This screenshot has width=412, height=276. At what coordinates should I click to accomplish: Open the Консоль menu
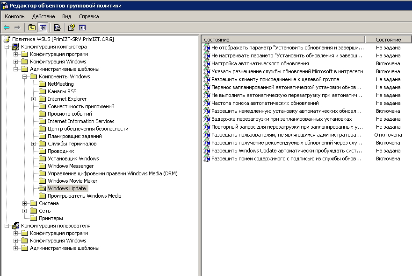(x=14, y=16)
